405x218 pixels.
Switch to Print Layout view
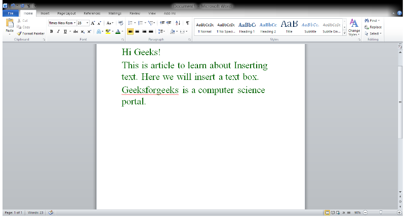click(327, 212)
